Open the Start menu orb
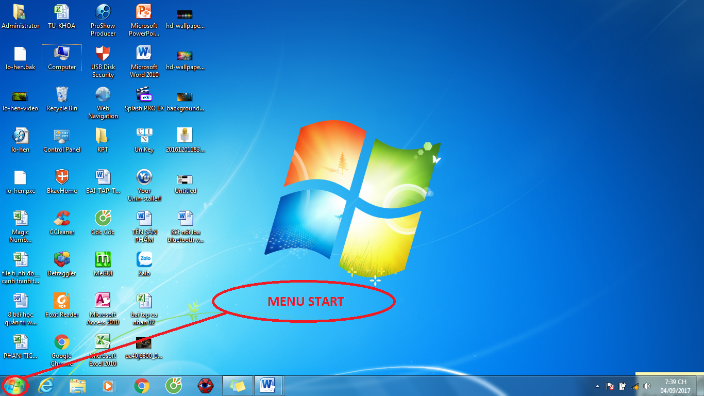This screenshot has height=396, width=704. [13, 386]
